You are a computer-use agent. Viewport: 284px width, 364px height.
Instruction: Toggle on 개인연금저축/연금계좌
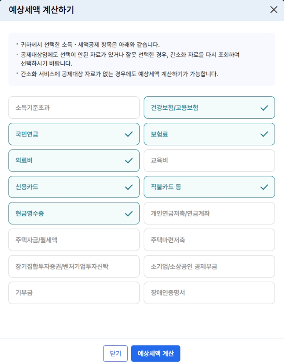point(209,213)
